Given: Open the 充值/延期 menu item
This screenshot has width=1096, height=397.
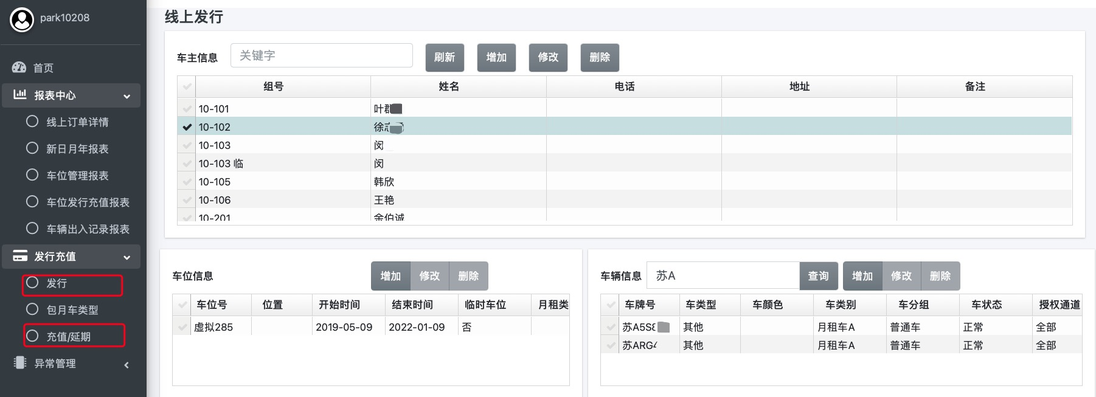Looking at the screenshot, I should 69,336.
